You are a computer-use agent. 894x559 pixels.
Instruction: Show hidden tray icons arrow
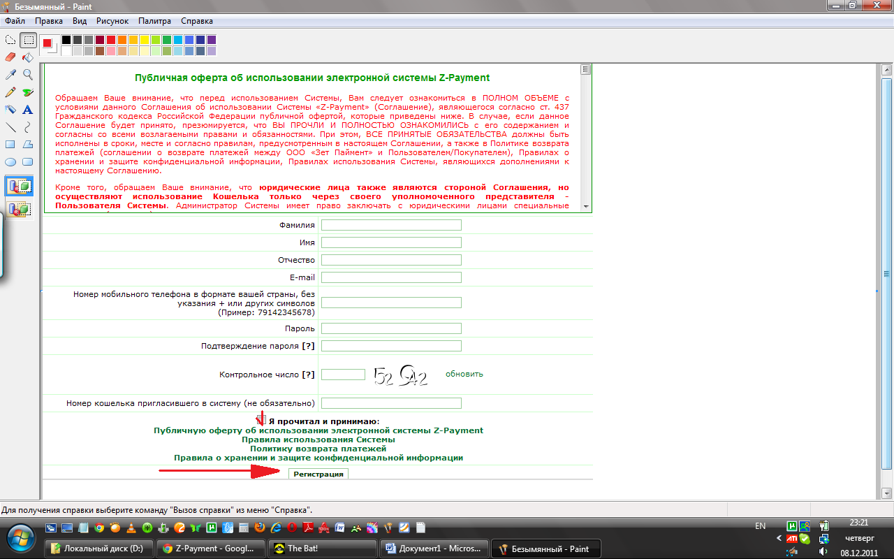point(779,539)
